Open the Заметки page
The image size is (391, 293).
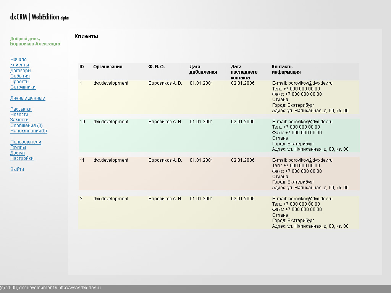point(19,120)
